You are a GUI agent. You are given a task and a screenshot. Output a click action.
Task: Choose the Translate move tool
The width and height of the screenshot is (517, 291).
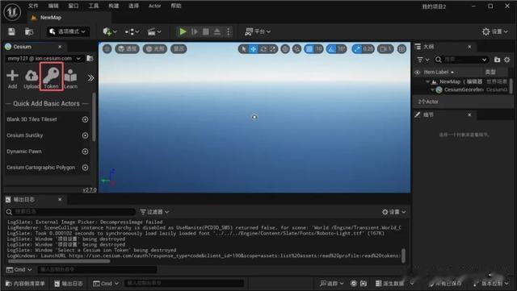point(253,49)
